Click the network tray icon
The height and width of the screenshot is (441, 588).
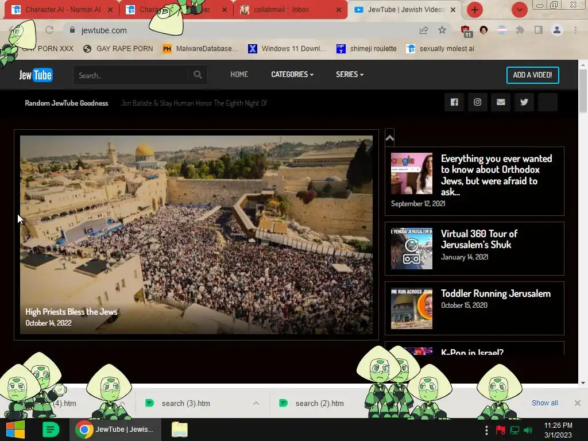pos(514,430)
